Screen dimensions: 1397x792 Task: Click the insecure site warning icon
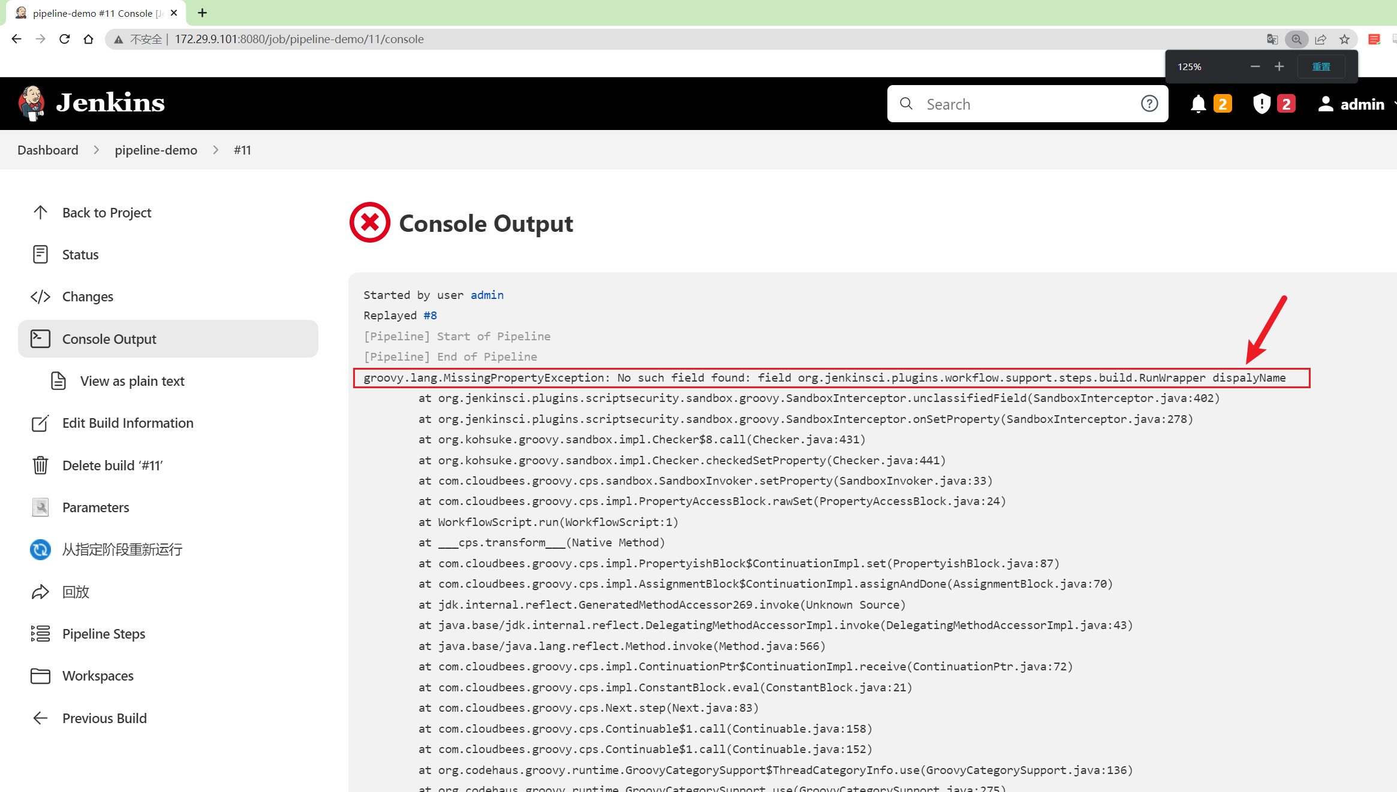[119, 40]
